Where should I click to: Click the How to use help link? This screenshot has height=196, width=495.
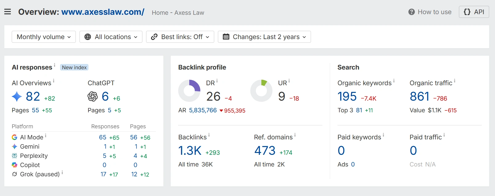pyautogui.click(x=430, y=12)
